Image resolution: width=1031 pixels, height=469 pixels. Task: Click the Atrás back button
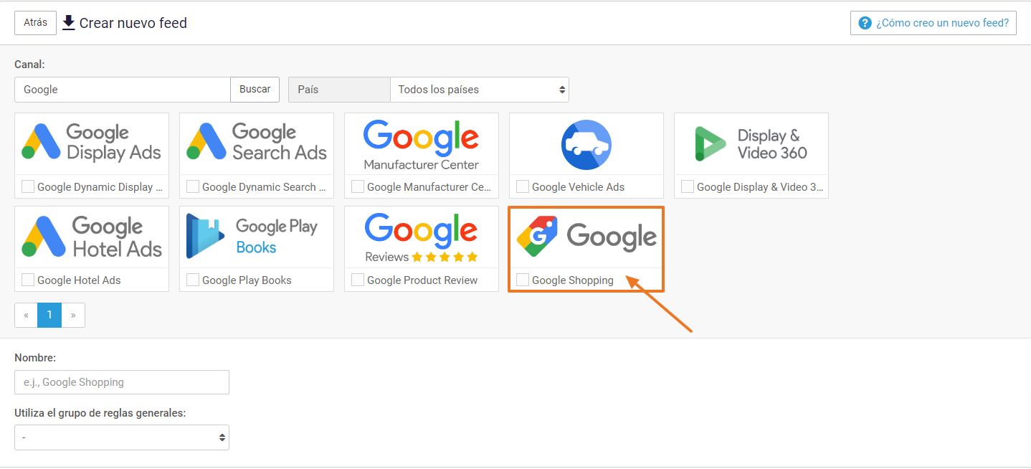point(36,22)
